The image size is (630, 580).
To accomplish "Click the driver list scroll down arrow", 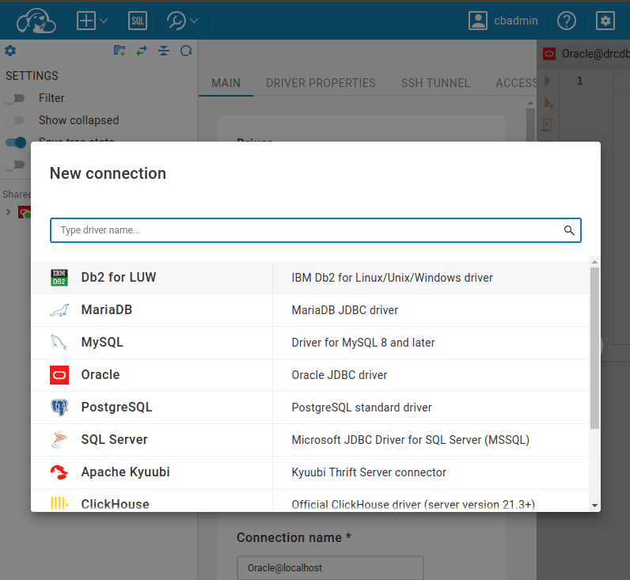I will tap(594, 506).
